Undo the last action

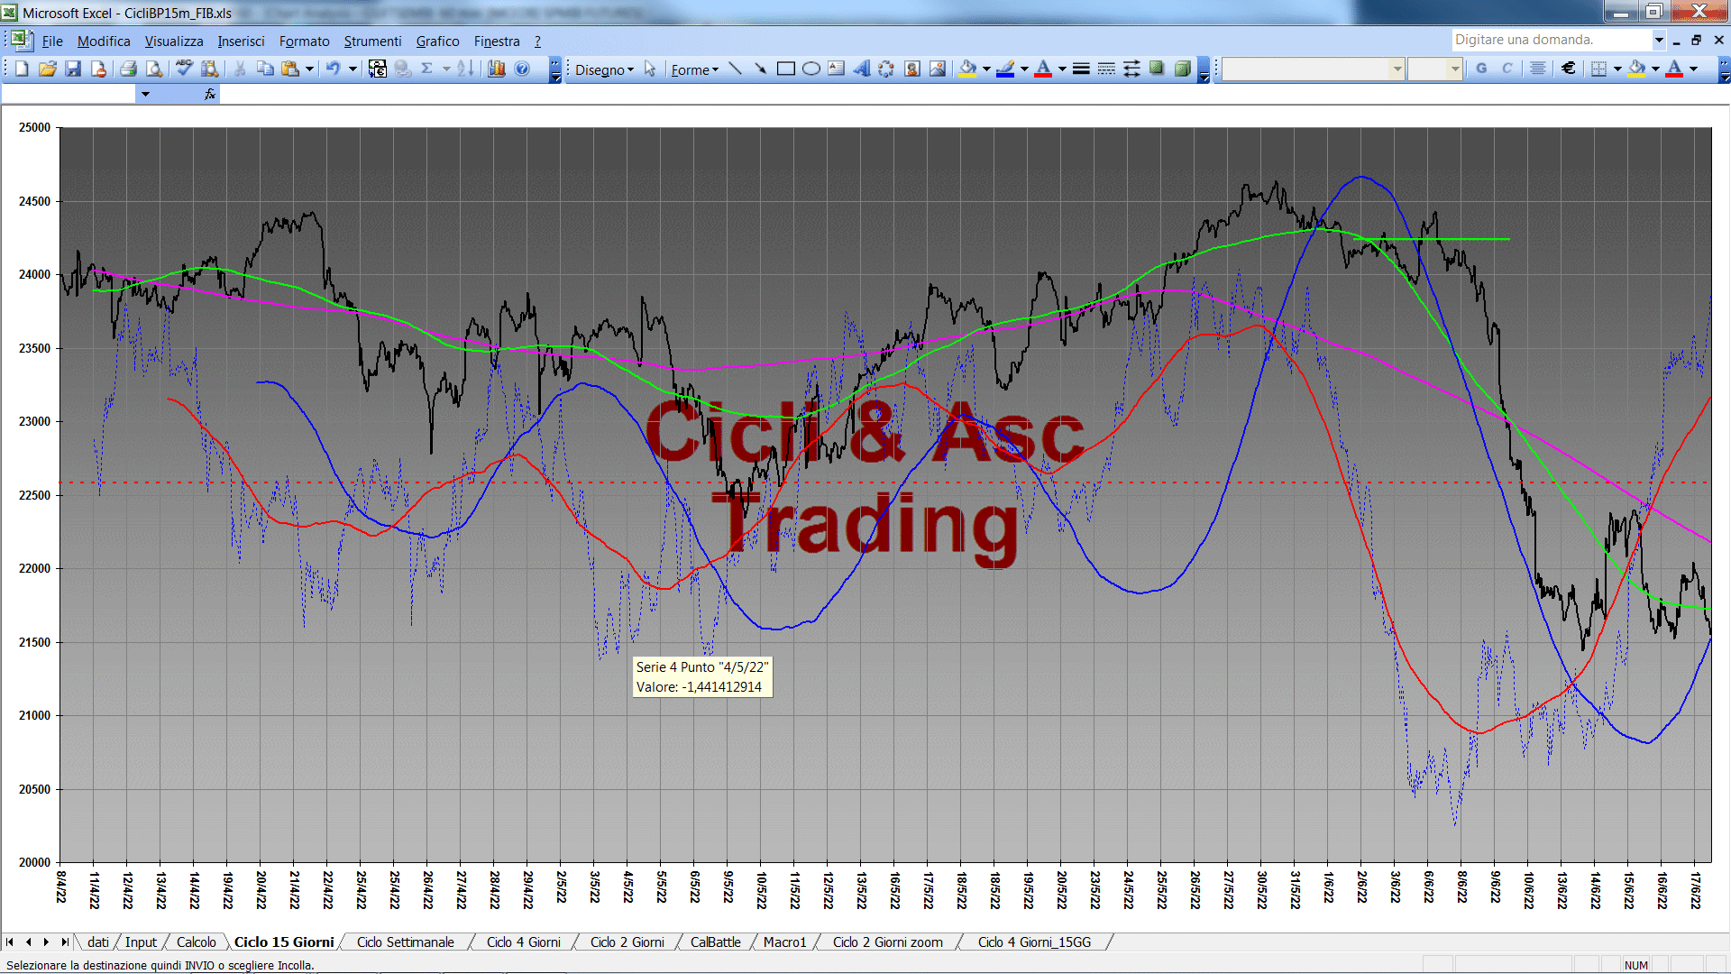[x=333, y=69]
